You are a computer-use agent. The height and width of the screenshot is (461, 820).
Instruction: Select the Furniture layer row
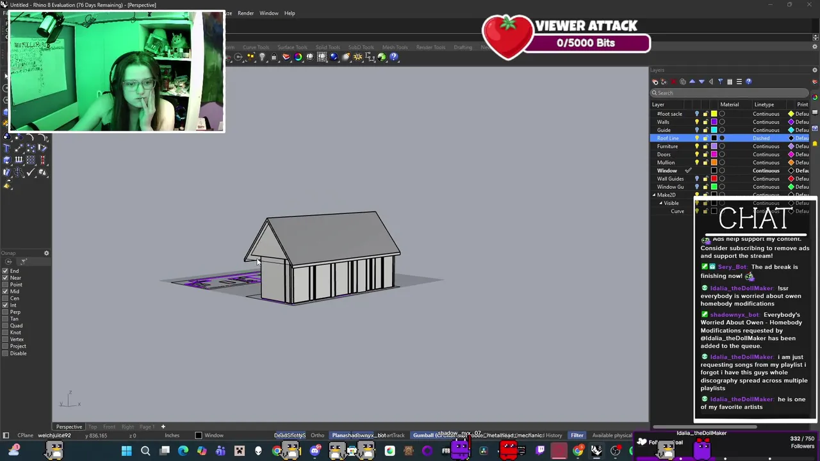click(x=730, y=146)
